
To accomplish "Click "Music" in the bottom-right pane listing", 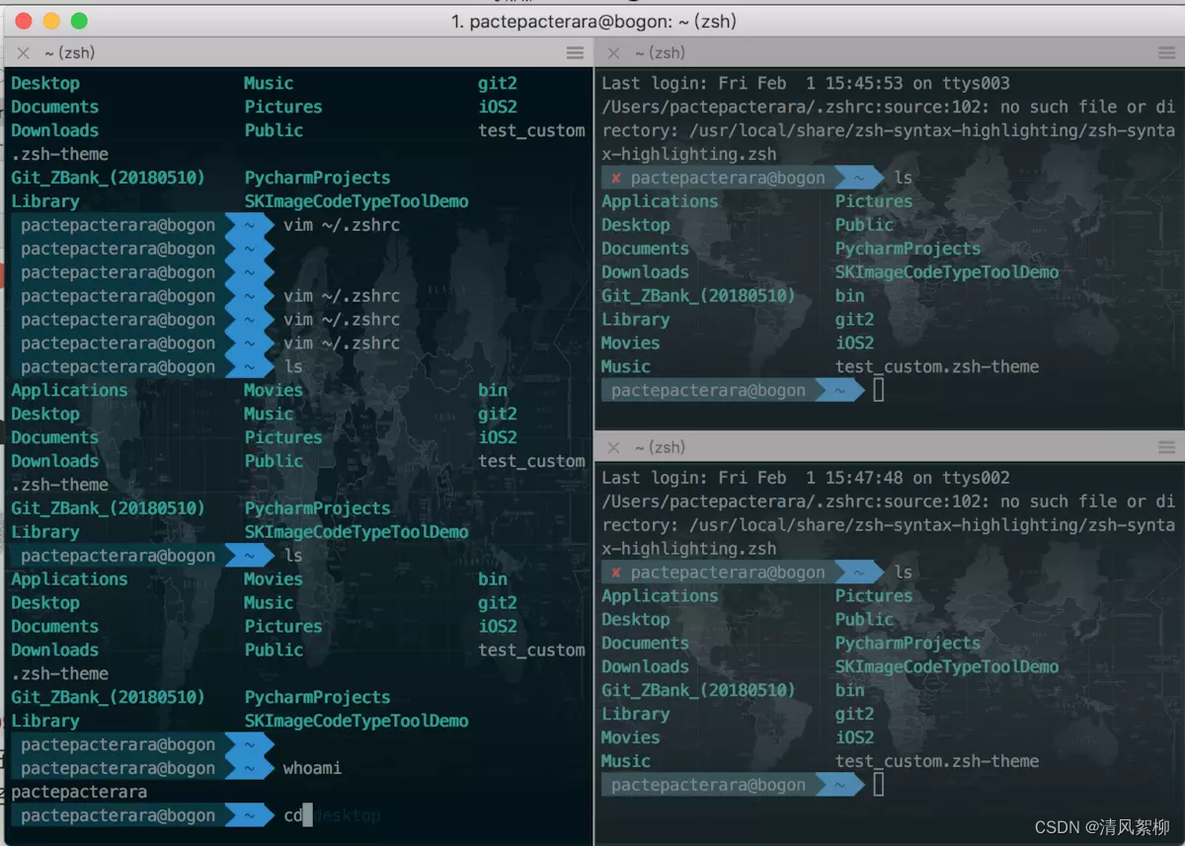I will 625,761.
